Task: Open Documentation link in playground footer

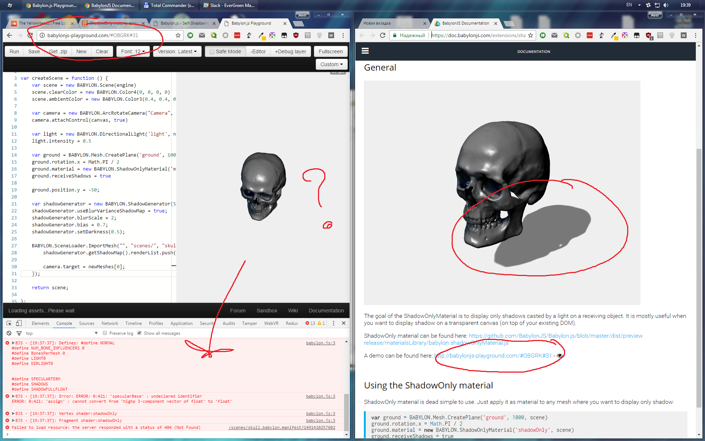Action: point(326,311)
